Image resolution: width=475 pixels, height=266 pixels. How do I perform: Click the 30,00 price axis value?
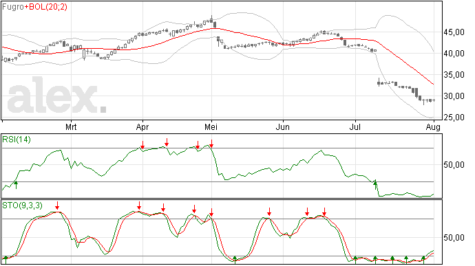[454, 96]
